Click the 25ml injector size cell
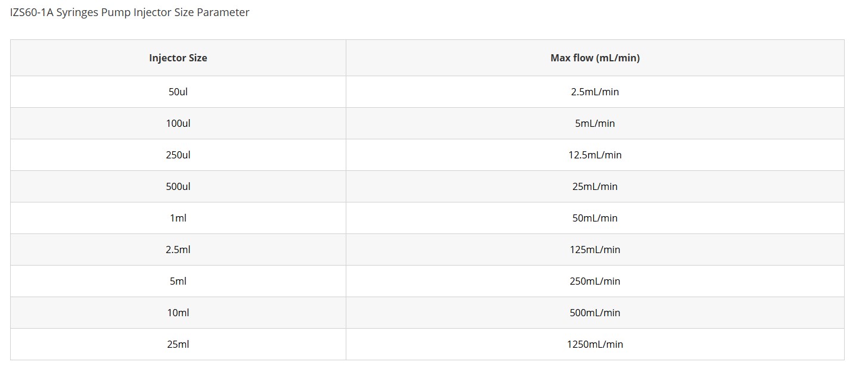Image resolution: width=856 pixels, height=371 pixels. pyautogui.click(x=178, y=344)
